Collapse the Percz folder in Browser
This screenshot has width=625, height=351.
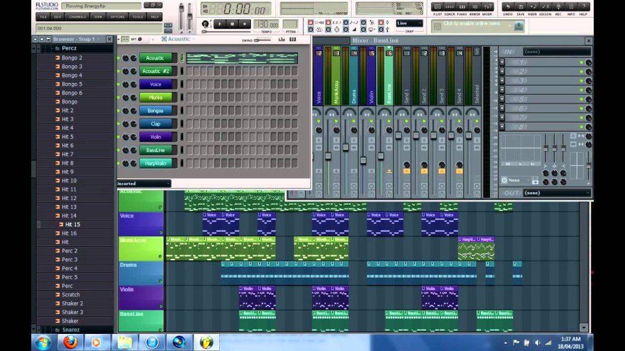pos(69,48)
